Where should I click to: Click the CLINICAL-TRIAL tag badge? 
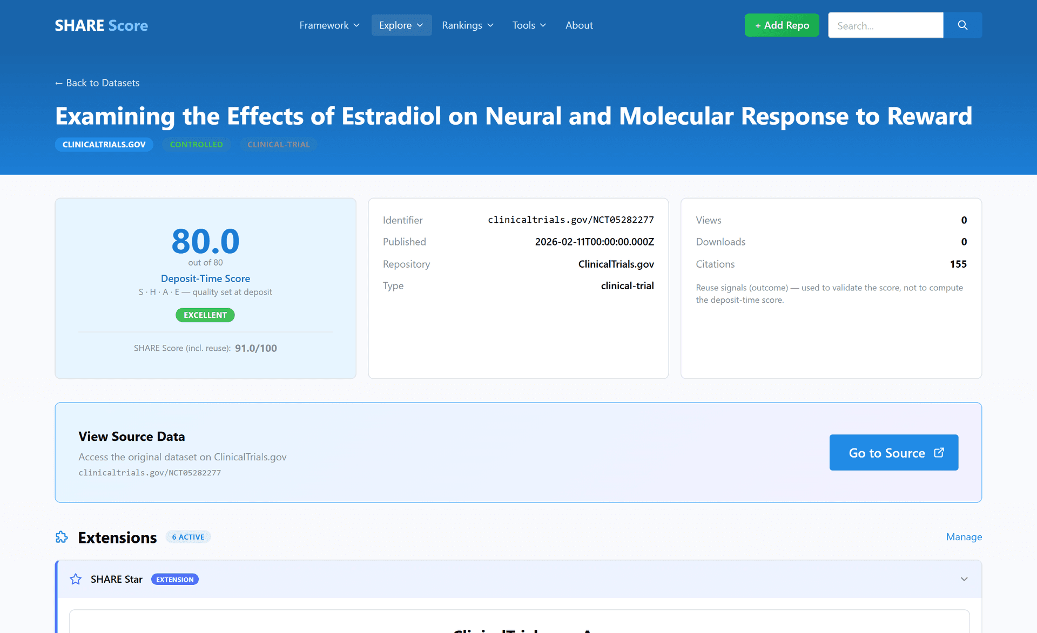[279, 145]
